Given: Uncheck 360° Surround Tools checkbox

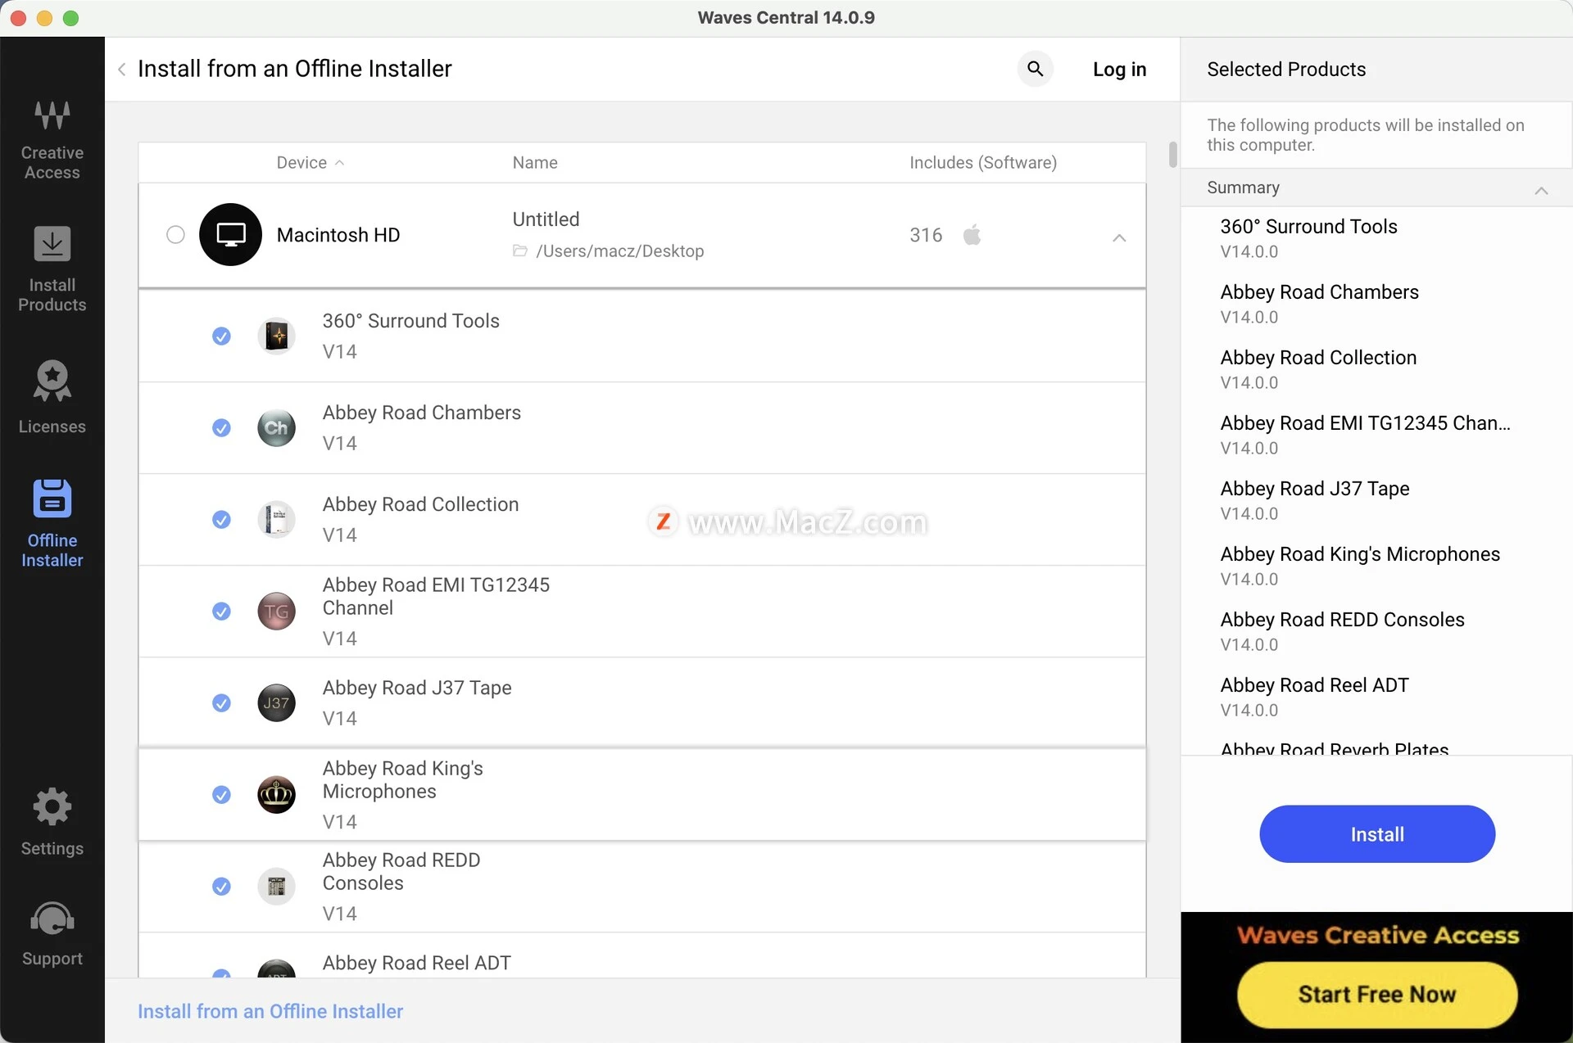Looking at the screenshot, I should tap(221, 336).
